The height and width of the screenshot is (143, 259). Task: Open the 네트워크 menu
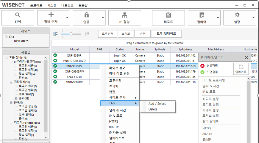click(x=67, y=5)
